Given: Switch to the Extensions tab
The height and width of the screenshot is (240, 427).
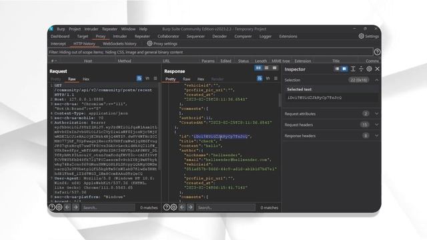Looking at the screenshot, I should pyautogui.click(x=288, y=36).
